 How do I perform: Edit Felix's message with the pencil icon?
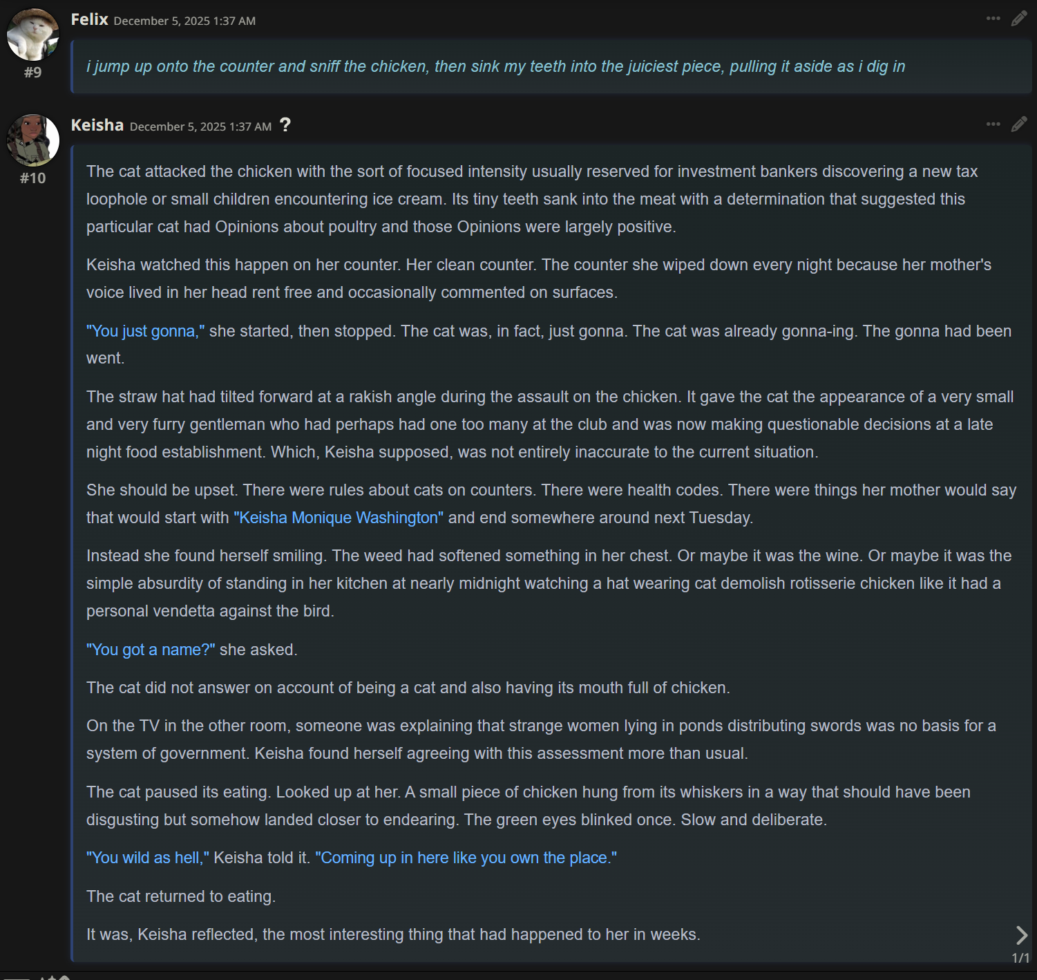[x=1019, y=19]
